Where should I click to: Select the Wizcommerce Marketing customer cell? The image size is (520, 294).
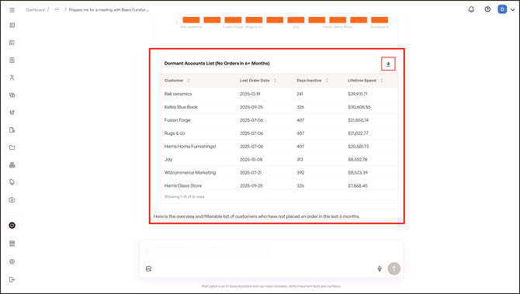pos(190,172)
